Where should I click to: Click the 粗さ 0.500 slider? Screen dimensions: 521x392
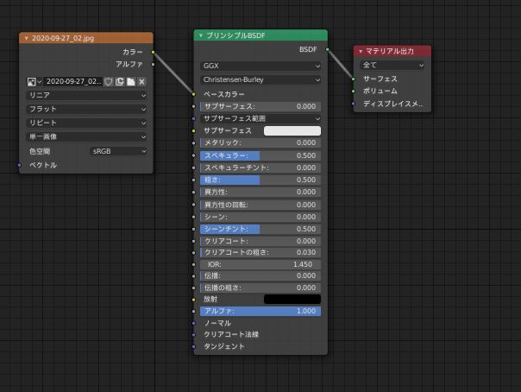pyautogui.click(x=260, y=180)
